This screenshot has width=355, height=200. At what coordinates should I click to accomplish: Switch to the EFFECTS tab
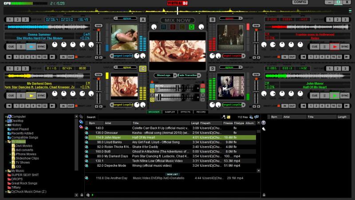(x=185, y=112)
